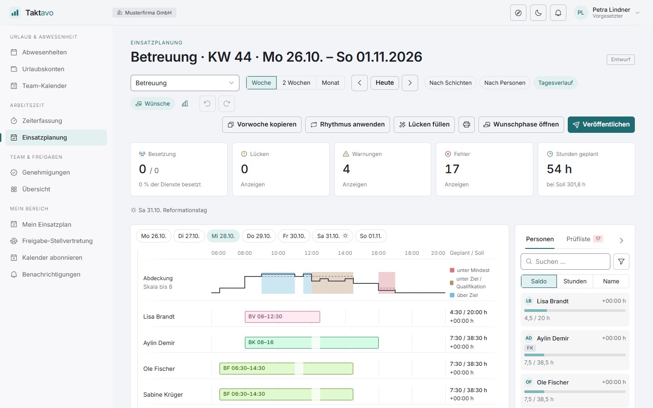This screenshot has height=408, width=653.
Task: Sort the person list by Stunden
Action: pos(575,282)
